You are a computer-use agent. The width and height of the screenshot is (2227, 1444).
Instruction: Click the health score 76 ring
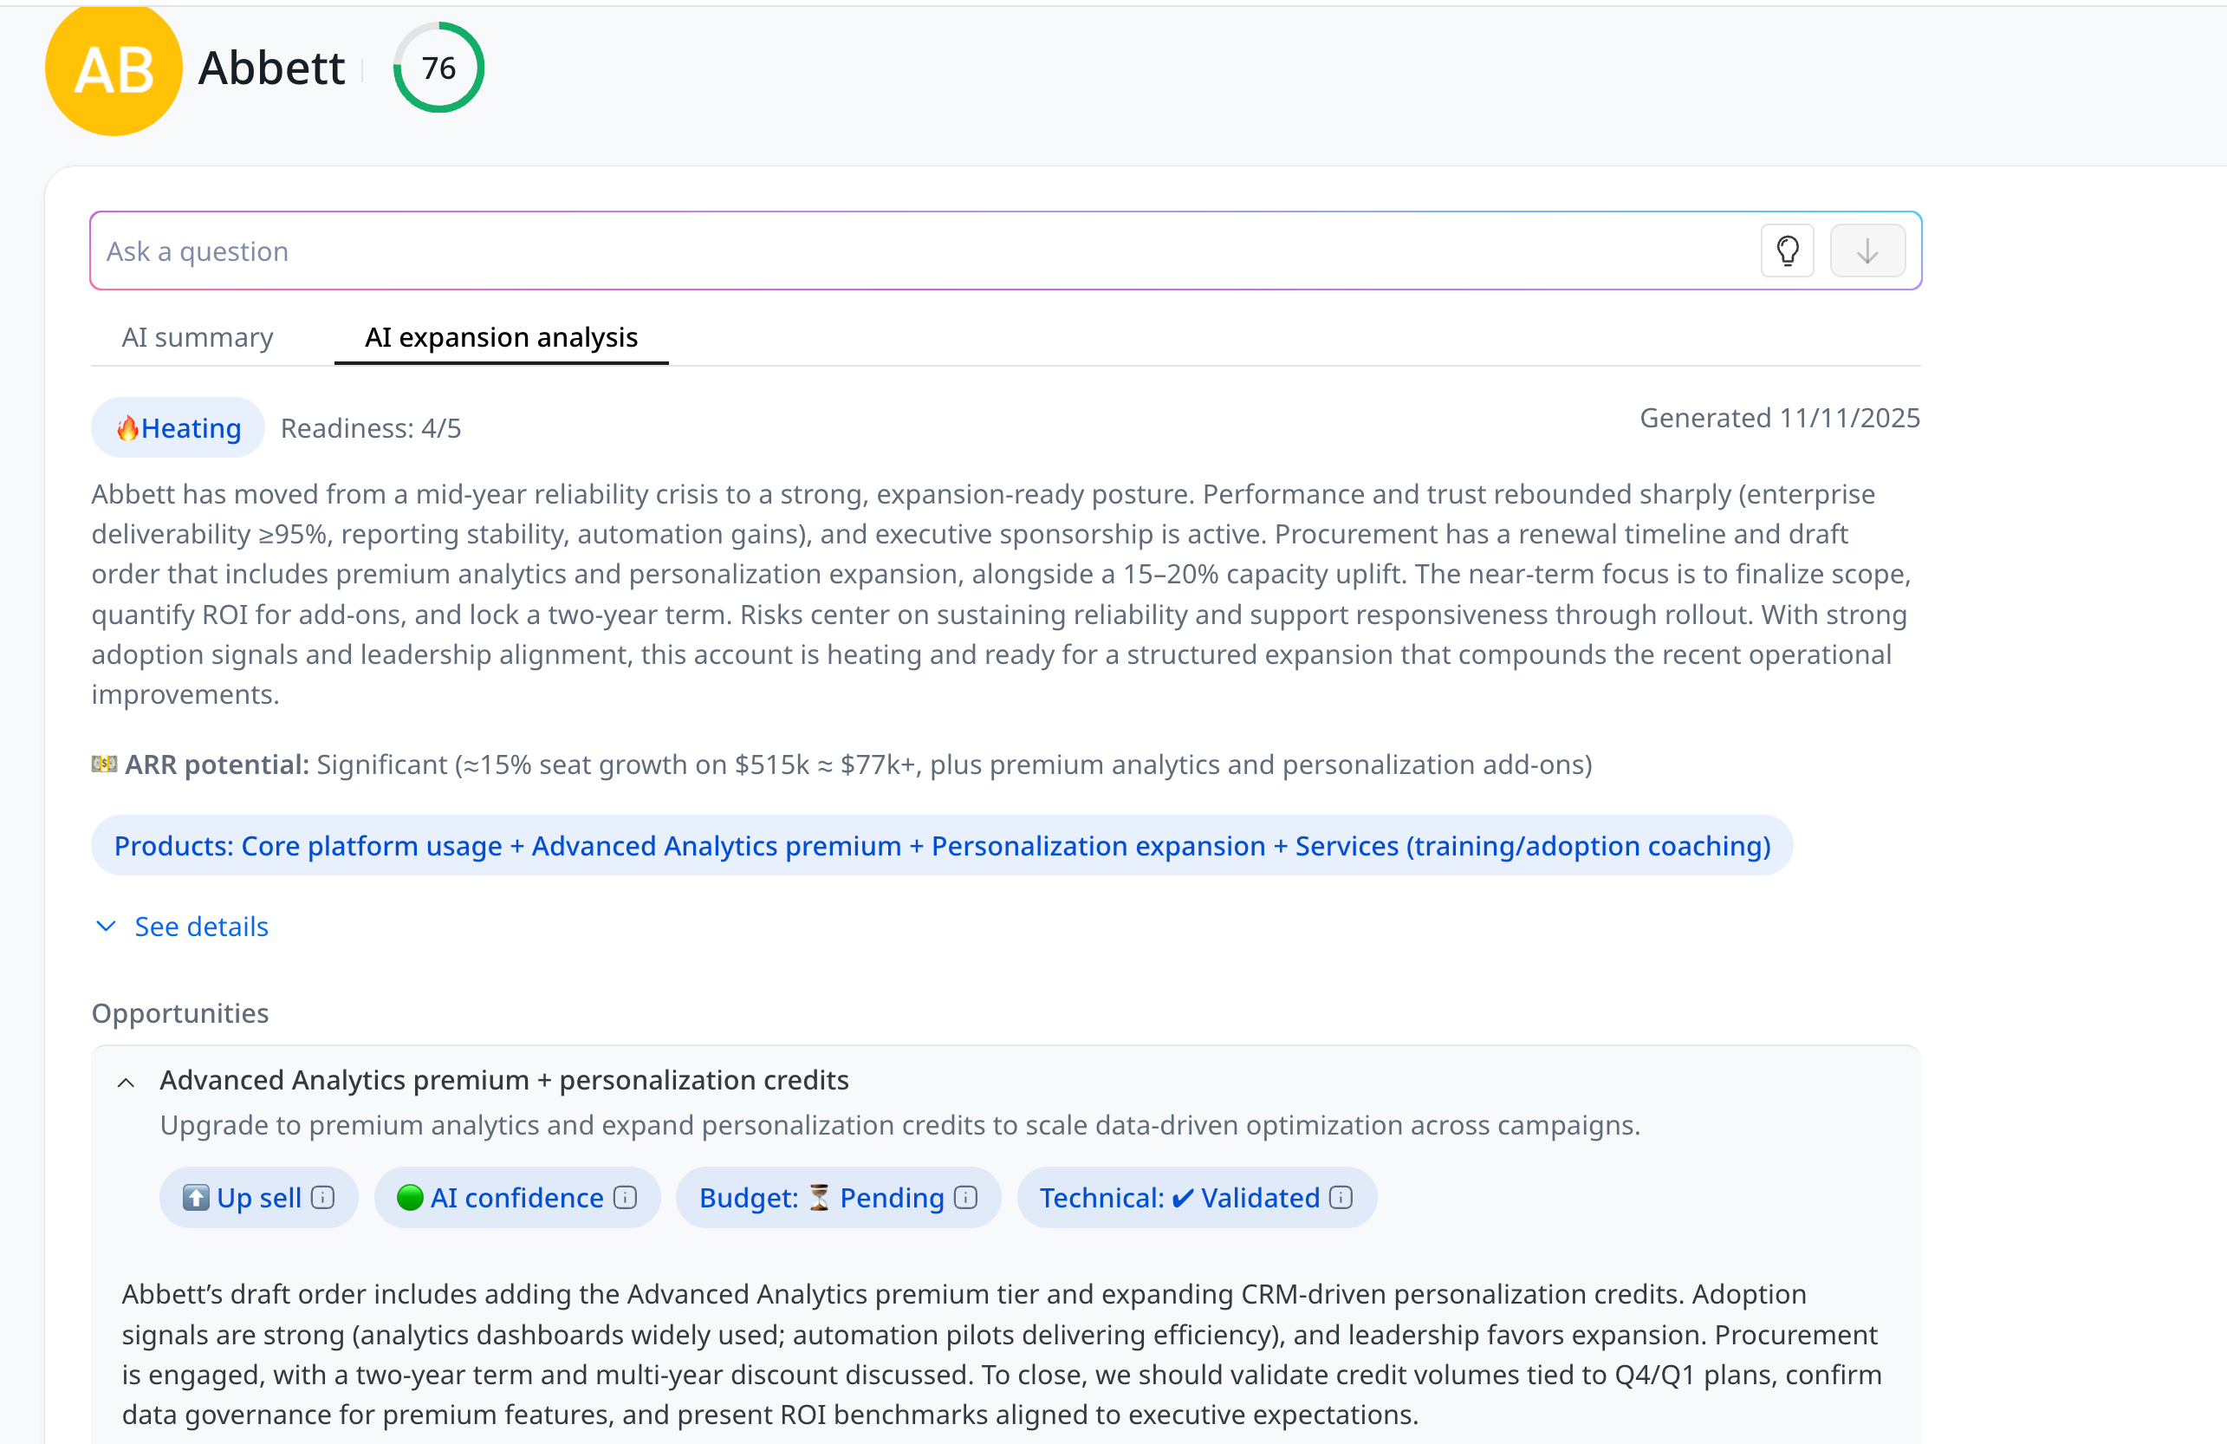point(438,68)
